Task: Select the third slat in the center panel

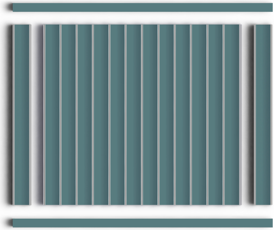Action: pyautogui.click(x=85, y=114)
